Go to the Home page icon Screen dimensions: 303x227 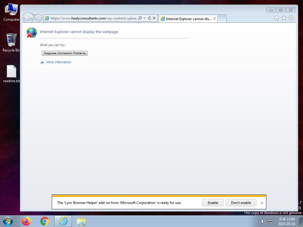(277, 18)
